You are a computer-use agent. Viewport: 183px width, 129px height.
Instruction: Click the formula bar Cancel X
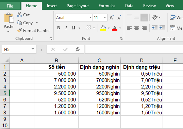(53, 49)
